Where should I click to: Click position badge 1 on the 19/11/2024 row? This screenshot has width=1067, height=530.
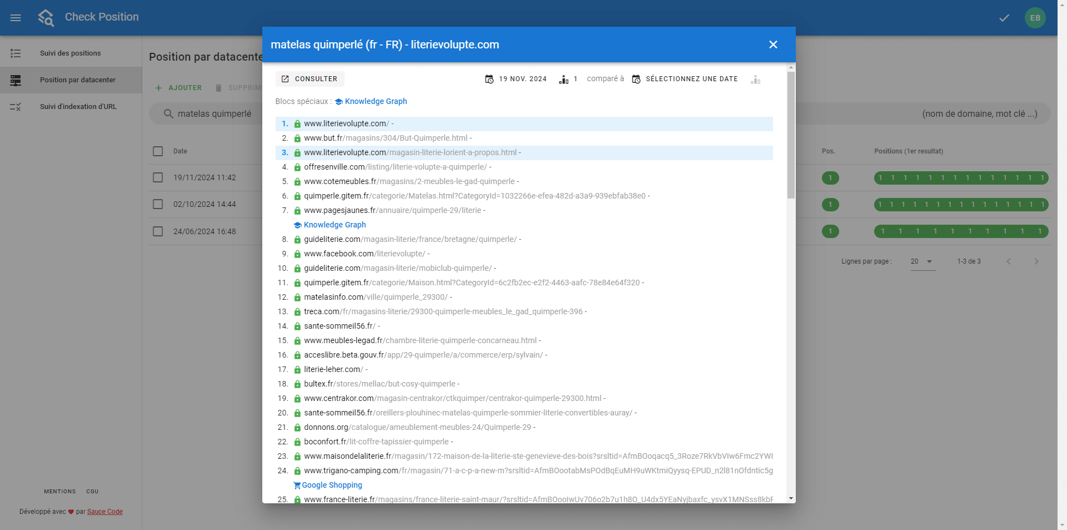click(x=830, y=178)
